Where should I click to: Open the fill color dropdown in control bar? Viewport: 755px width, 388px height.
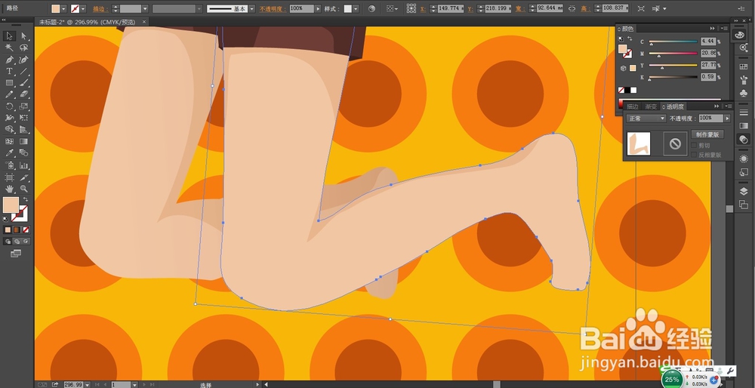click(64, 8)
